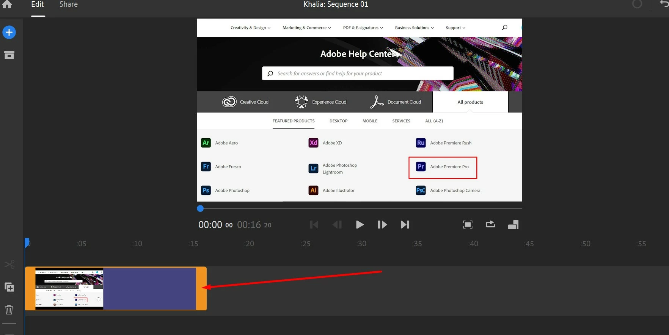Expand the Marketing & Commerce menu
This screenshot has width=669, height=335.
306,28
